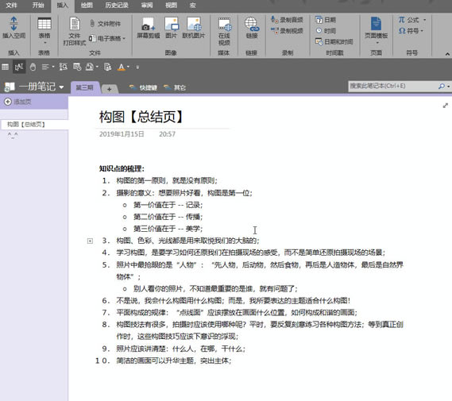Toggle full page view with expand arrows
Screen dimensions: 452x401
[x=446, y=106]
